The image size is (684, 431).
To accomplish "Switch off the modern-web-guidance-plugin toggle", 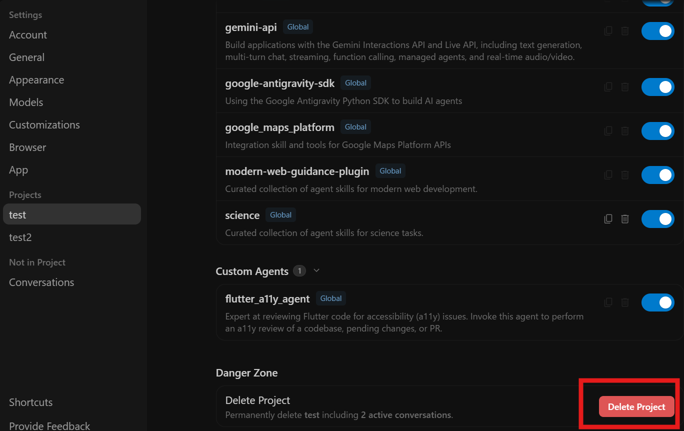I will pos(658,175).
